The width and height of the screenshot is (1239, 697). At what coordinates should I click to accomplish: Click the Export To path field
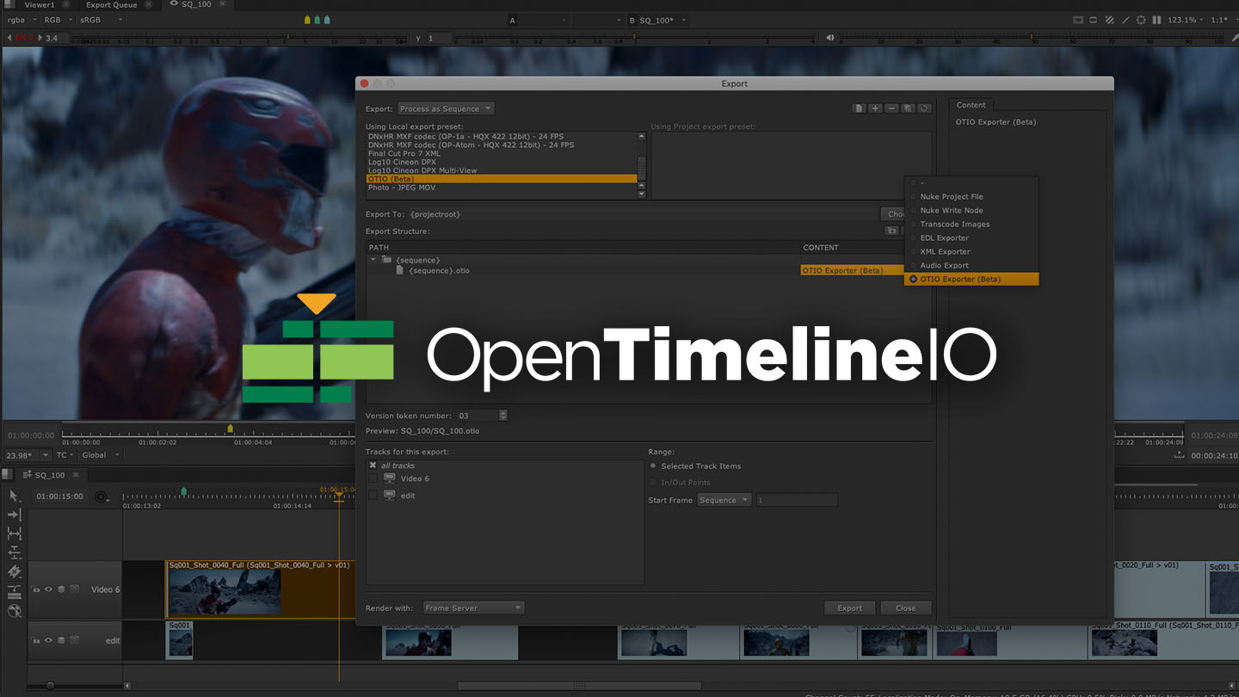coord(643,214)
